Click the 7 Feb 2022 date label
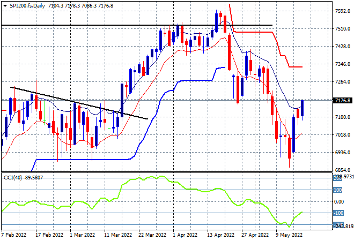 [x=14, y=235]
